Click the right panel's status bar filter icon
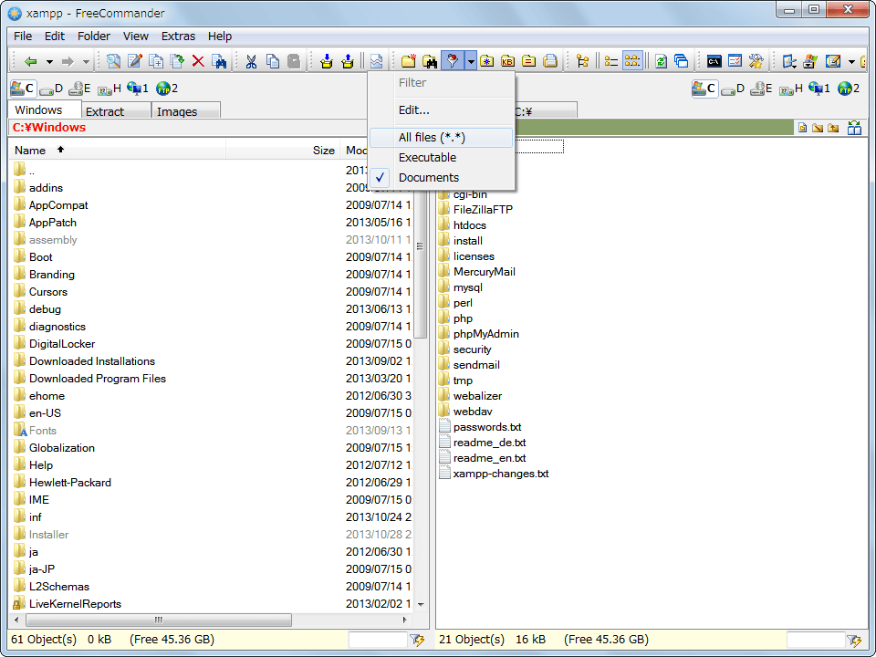Screen dimensions: 876x657 (x=854, y=640)
